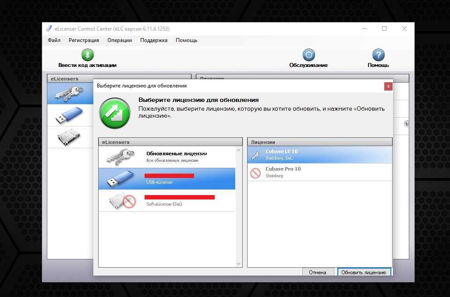Close the license update dialog
This screenshot has width=450, height=297.
[x=388, y=86]
